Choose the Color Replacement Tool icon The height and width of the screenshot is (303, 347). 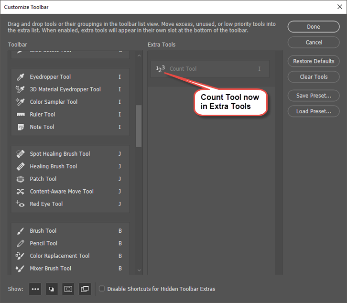coord(20,256)
